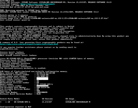138x108 pixels.
Task: Click the Top Assembly Part Number 800-35234-04
Action: tap(43, 88)
